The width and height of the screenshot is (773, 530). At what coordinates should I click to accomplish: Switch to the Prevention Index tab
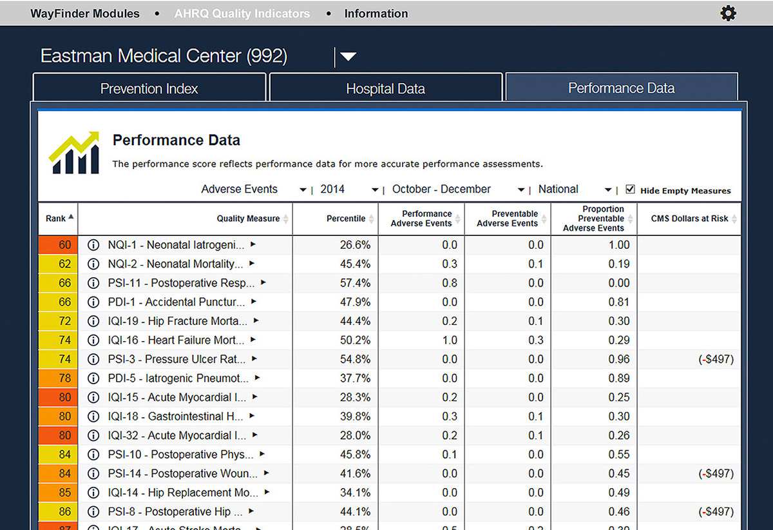149,88
